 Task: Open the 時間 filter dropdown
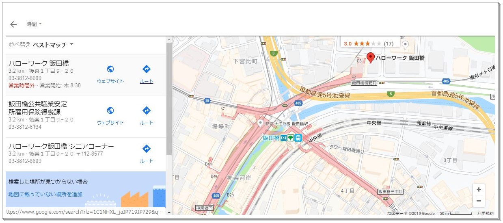point(35,24)
